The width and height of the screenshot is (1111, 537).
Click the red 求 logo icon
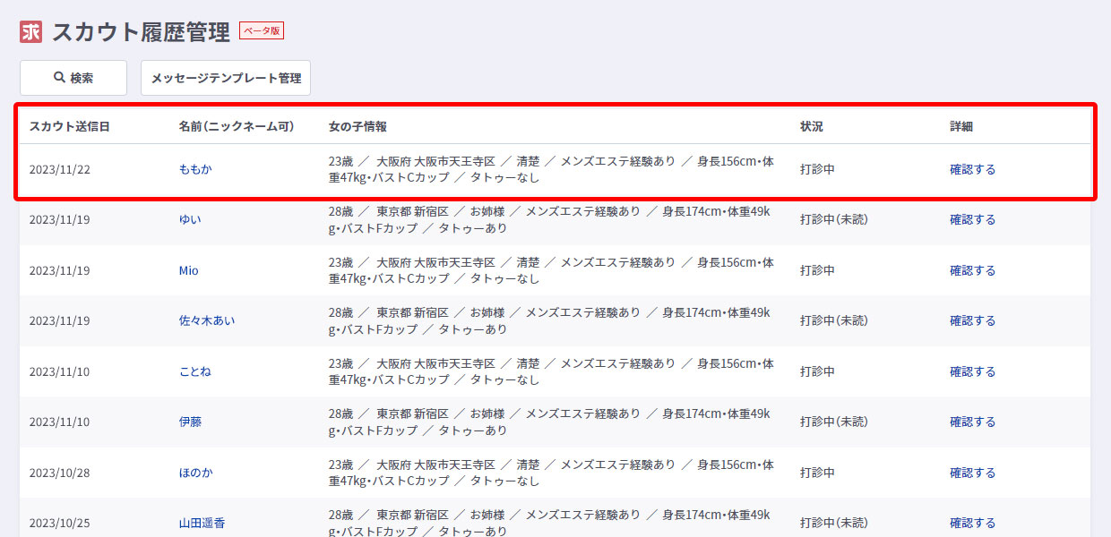pyautogui.click(x=31, y=32)
